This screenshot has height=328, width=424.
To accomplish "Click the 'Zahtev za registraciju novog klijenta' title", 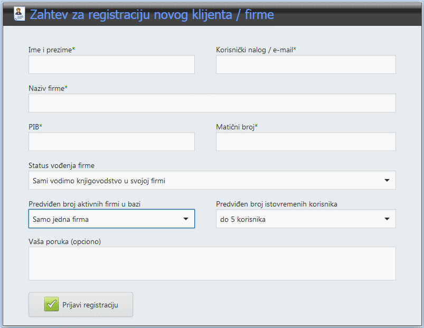I will (x=152, y=15).
